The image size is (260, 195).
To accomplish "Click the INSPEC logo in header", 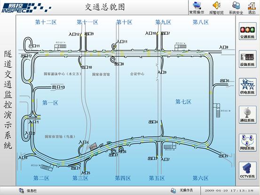I will (x=26, y=8).
